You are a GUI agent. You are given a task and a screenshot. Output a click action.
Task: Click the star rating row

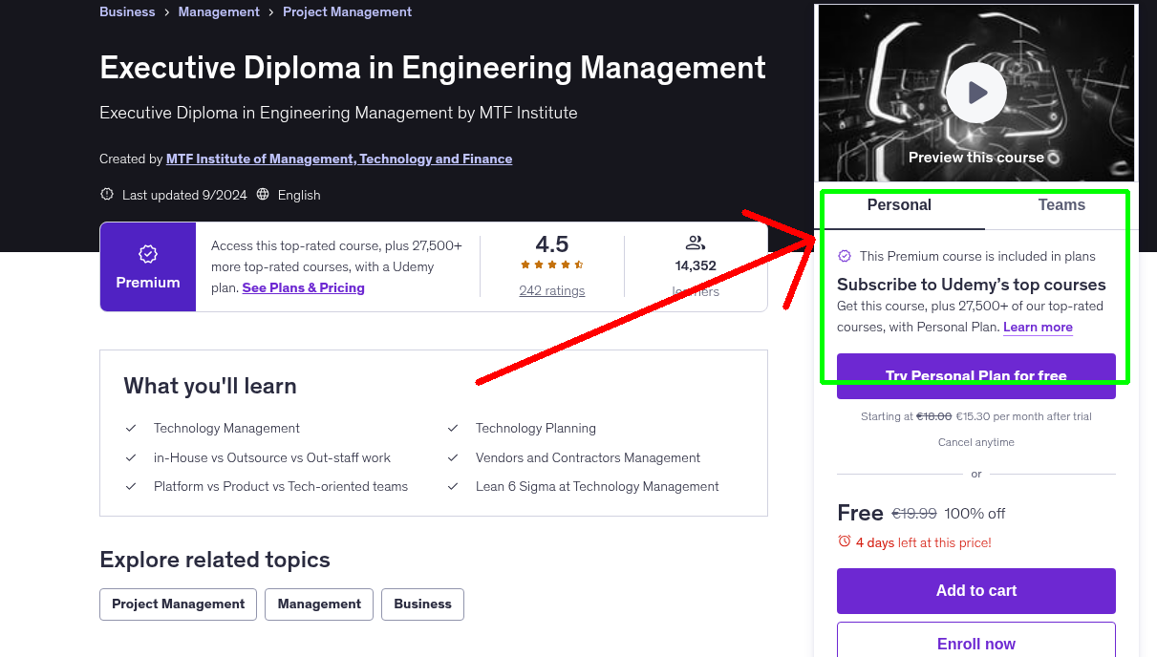552,265
